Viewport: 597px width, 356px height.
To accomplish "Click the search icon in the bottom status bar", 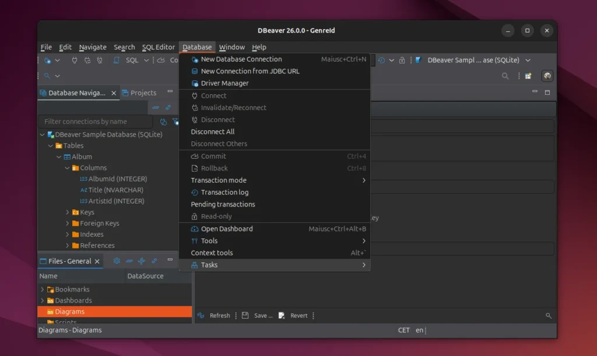I will click(549, 315).
